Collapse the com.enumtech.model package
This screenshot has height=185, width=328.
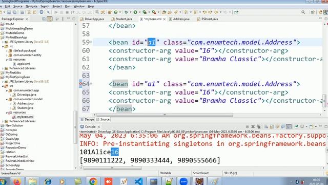tap(7, 99)
